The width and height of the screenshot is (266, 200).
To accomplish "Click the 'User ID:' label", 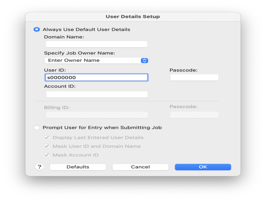I will pyautogui.click(x=55, y=70).
